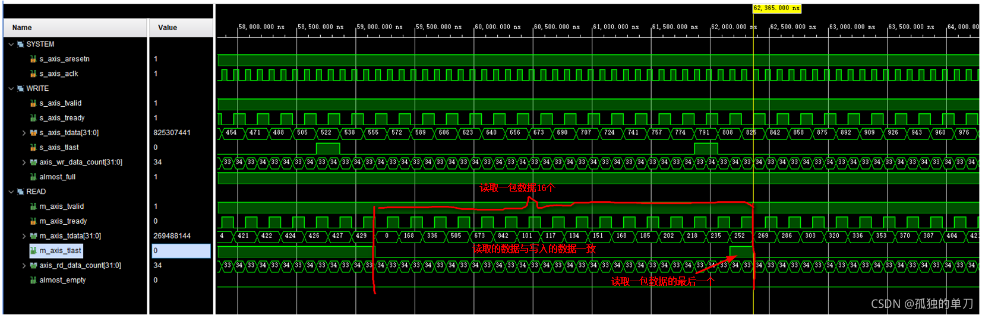The height and width of the screenshot is (315, 982).
Task: Expand the m_axis_tdata[31:0] bus
Action: coord(24,236)
